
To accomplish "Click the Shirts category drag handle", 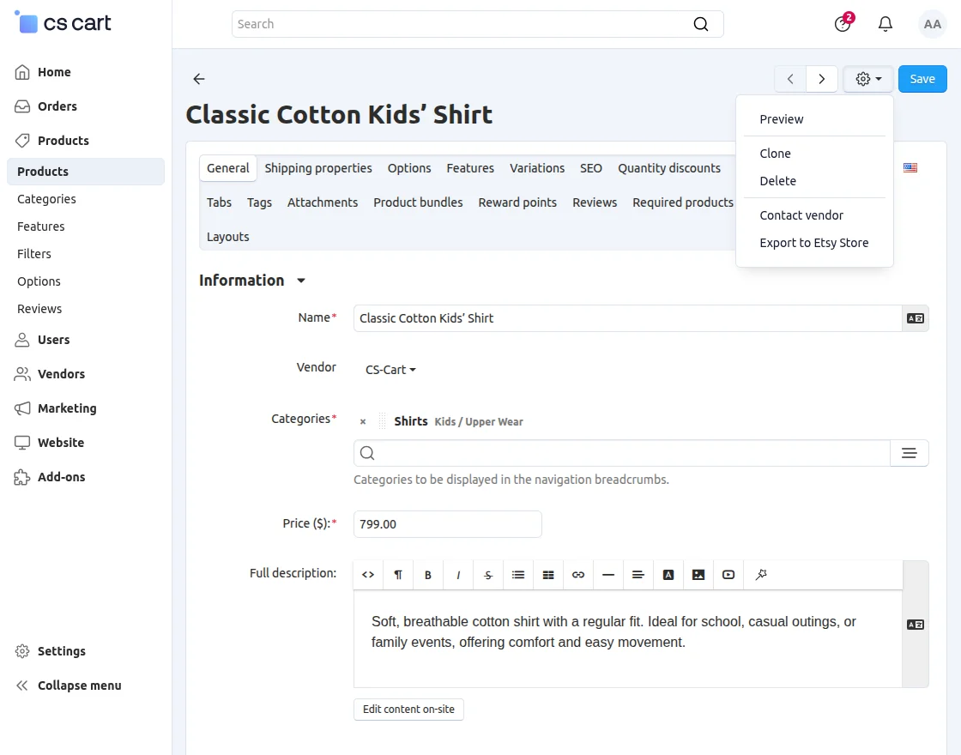I will click(383, 421).
